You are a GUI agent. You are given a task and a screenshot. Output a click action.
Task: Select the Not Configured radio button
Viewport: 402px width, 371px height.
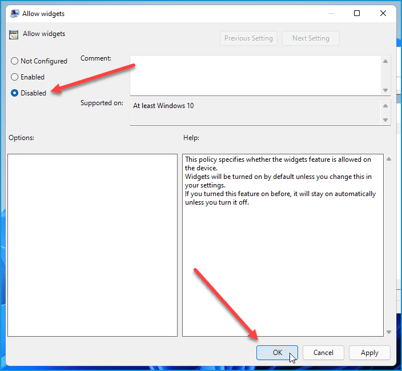pyautogui.click(x=15, y=61)
